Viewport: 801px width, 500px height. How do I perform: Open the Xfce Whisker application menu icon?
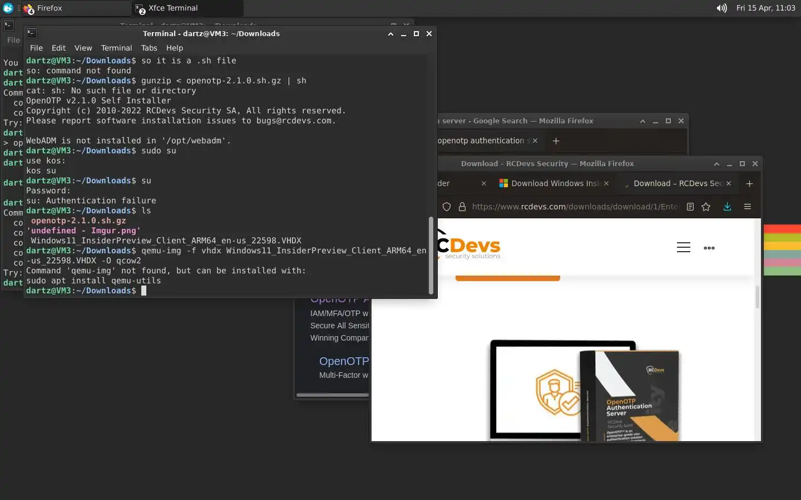click(8, 8)
